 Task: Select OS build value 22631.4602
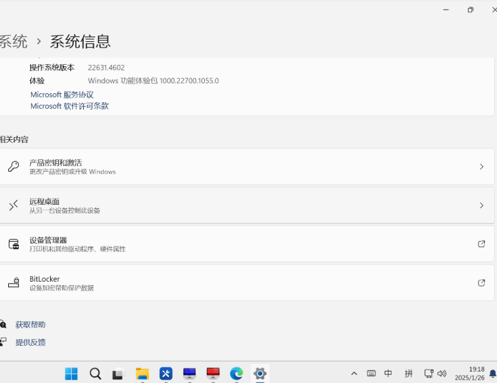click(106, 68)
